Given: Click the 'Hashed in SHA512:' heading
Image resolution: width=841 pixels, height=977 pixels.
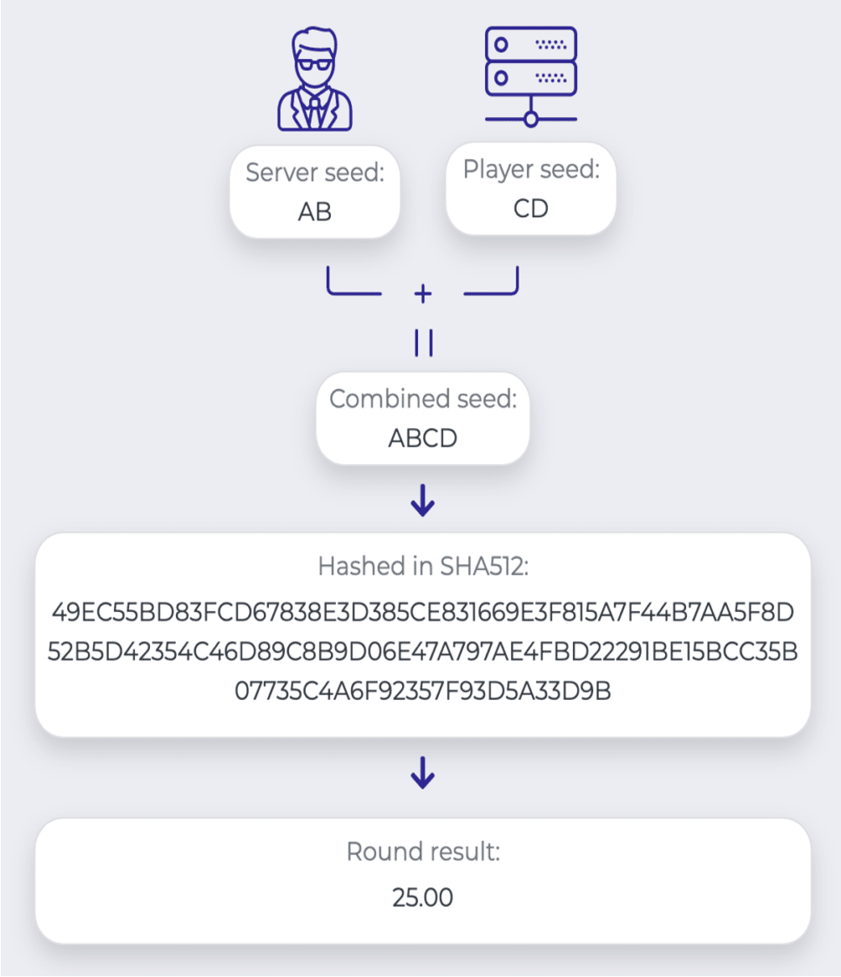Looking at the screenshot, I should 423,566.
